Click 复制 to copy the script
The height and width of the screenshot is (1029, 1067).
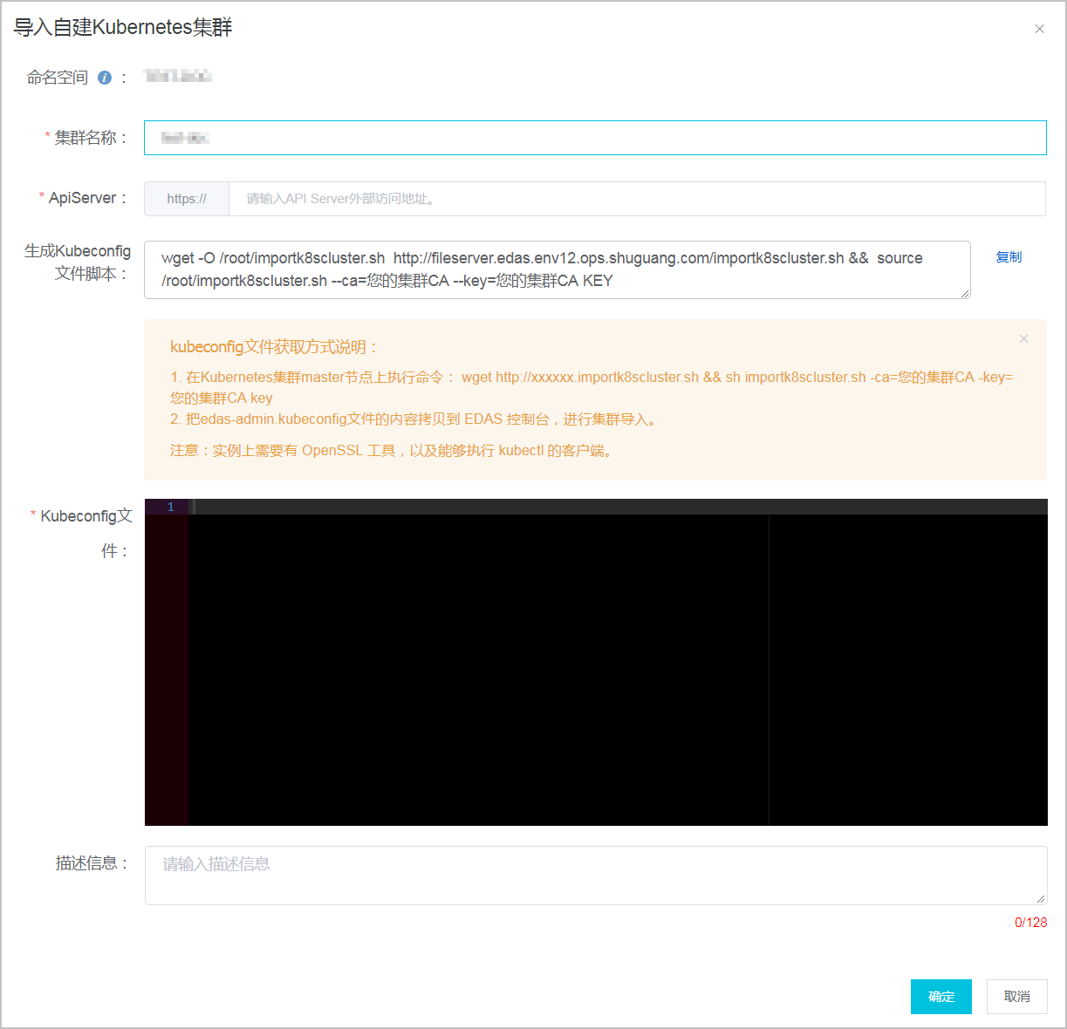click(1009, 257)
